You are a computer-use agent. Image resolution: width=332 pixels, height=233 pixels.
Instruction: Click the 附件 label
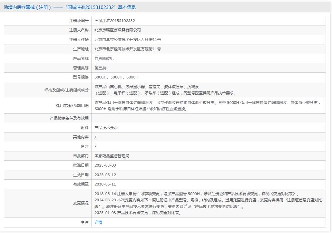point(85,128)
